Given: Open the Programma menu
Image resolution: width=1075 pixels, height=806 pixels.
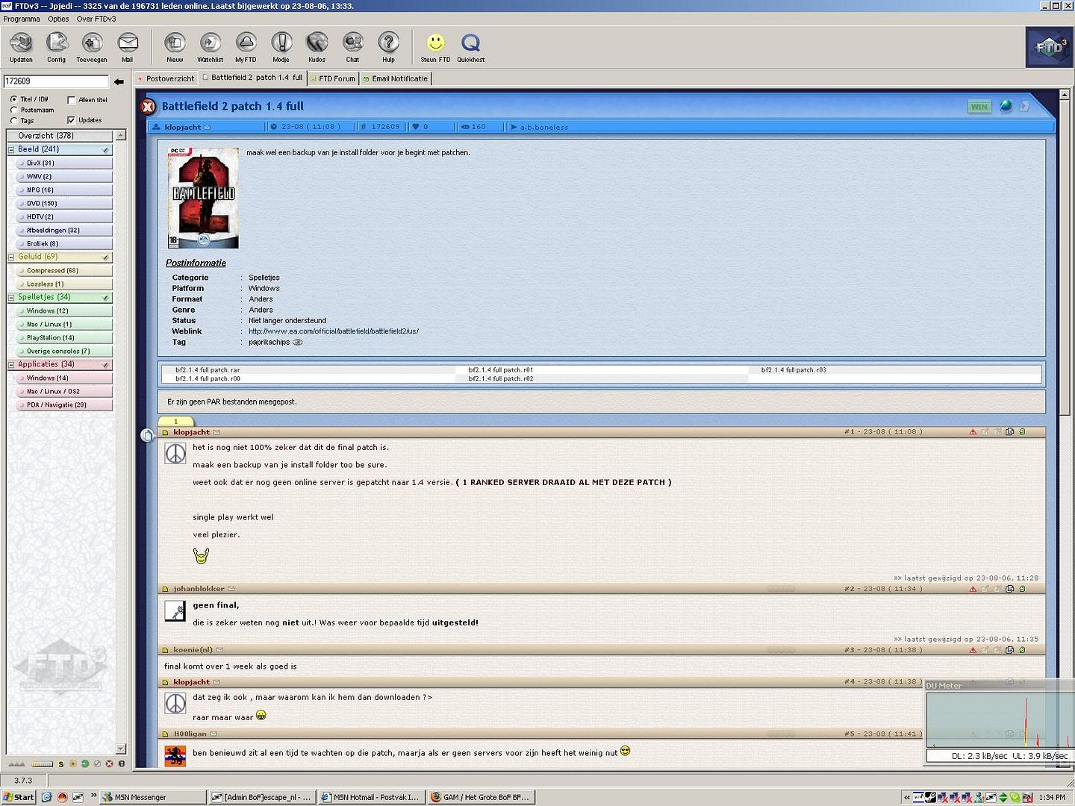Looking at the screenshot, I should pos(22,19).
